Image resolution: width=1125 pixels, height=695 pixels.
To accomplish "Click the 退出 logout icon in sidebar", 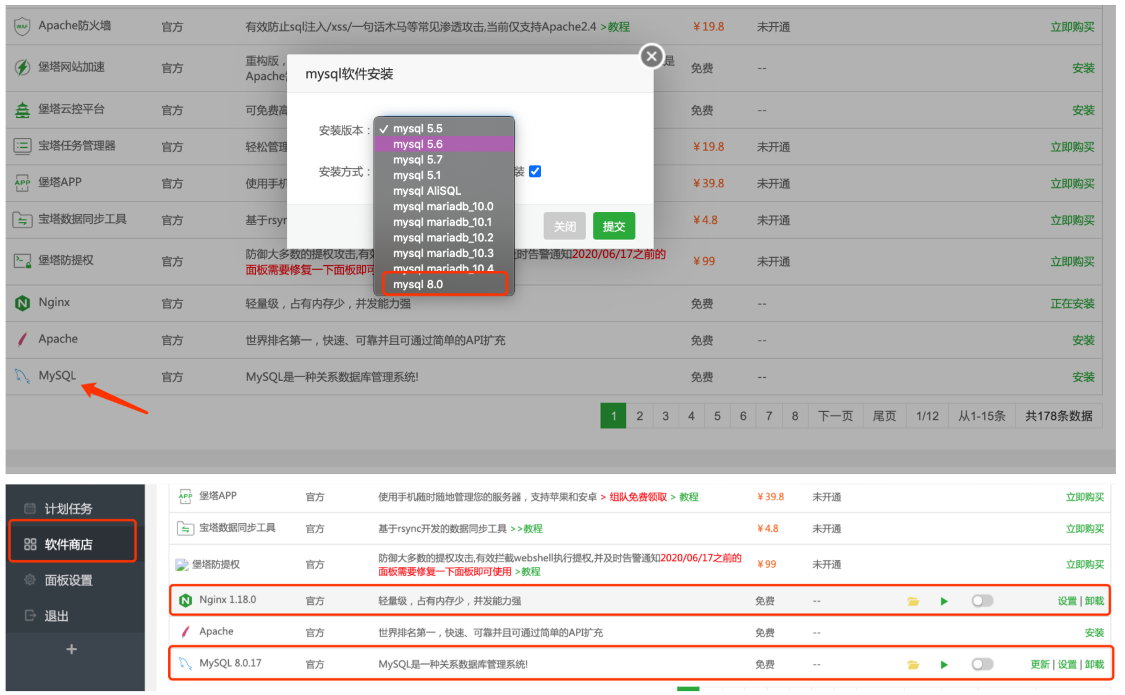I will pos(30,615).
